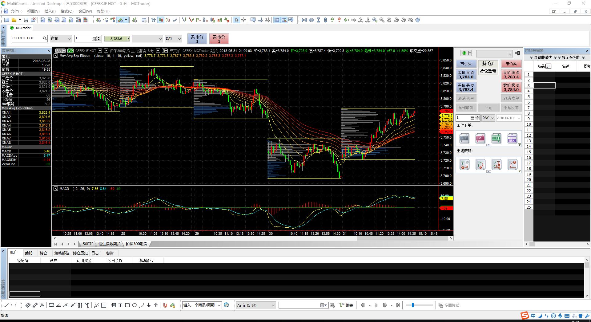591x322 pixels.
Task: Expand the 显示预扫描 scanner option
Action: pos(572,57)
